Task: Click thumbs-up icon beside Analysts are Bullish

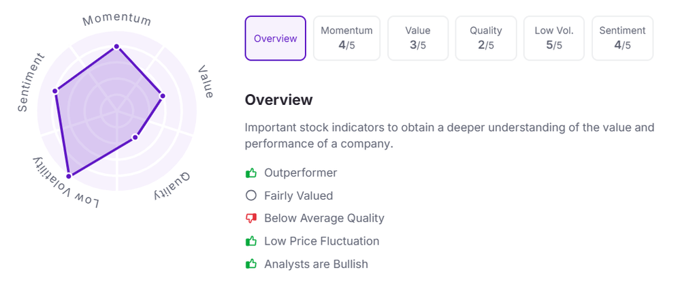Action: tap(251, 264)
